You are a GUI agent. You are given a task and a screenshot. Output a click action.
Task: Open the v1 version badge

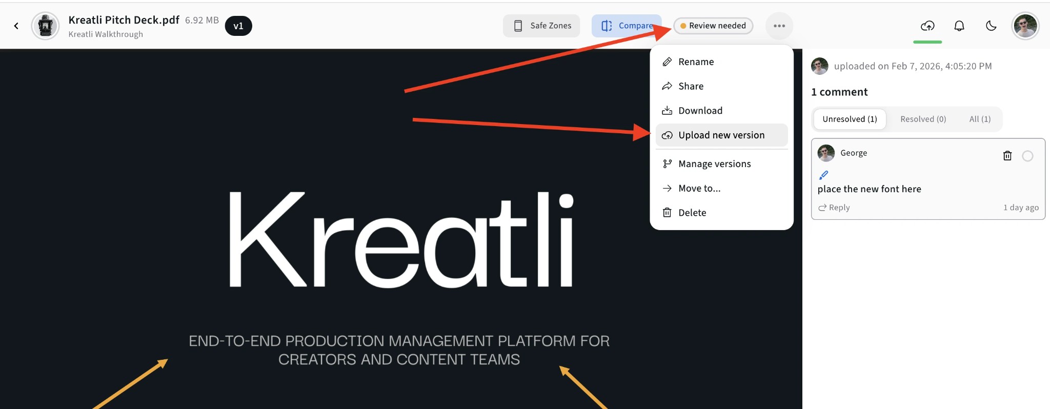(x=238, y=26)
